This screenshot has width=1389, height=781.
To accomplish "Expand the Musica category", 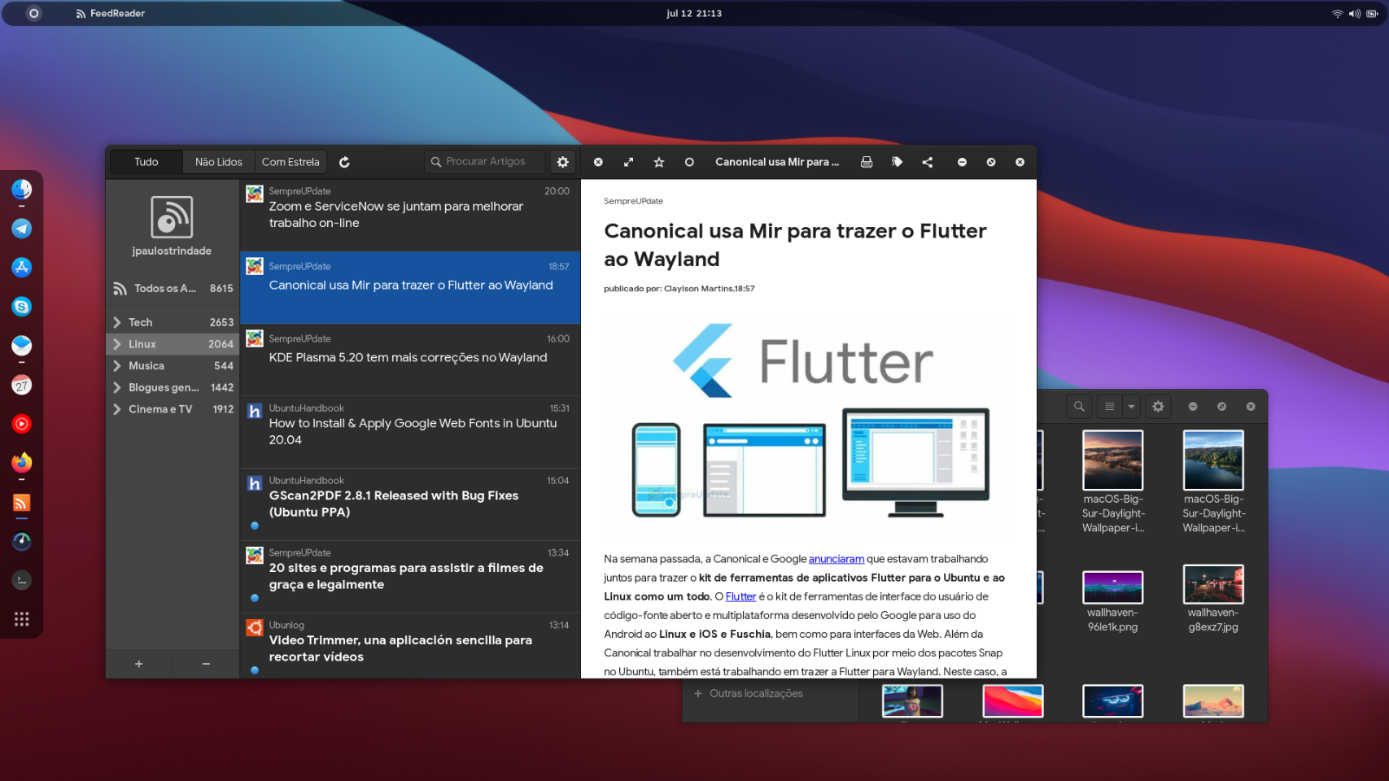I will click(x=117, y=366).
